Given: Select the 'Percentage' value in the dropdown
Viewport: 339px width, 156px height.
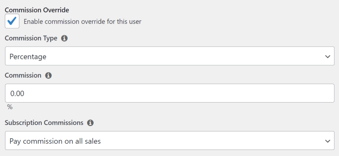Looking at the screenshot, I should [x=28, y=57].
